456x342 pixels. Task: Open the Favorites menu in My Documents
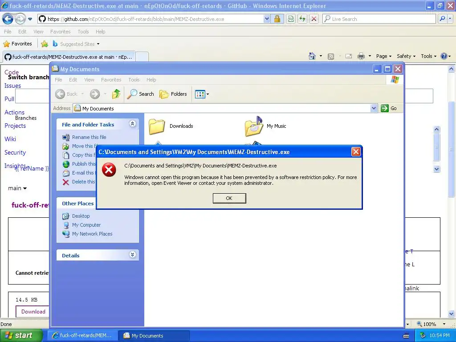[111, 80]
